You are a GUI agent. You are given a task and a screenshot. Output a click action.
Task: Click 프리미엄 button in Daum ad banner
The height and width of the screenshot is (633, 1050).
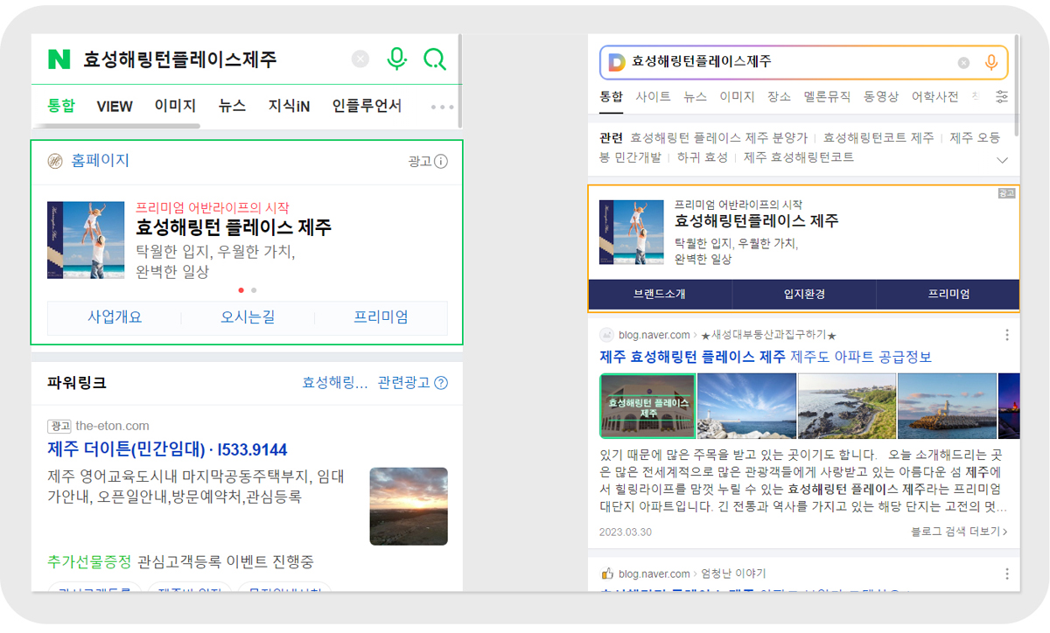pyautogui.click(x=948, y=294)
